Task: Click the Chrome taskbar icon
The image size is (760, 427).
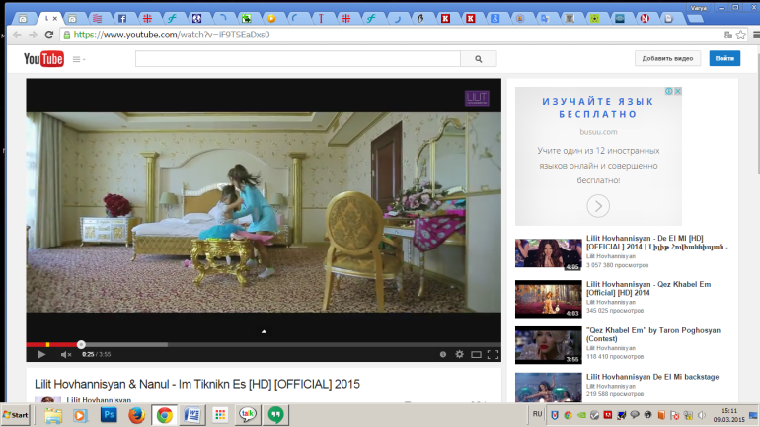Action: 164,415
